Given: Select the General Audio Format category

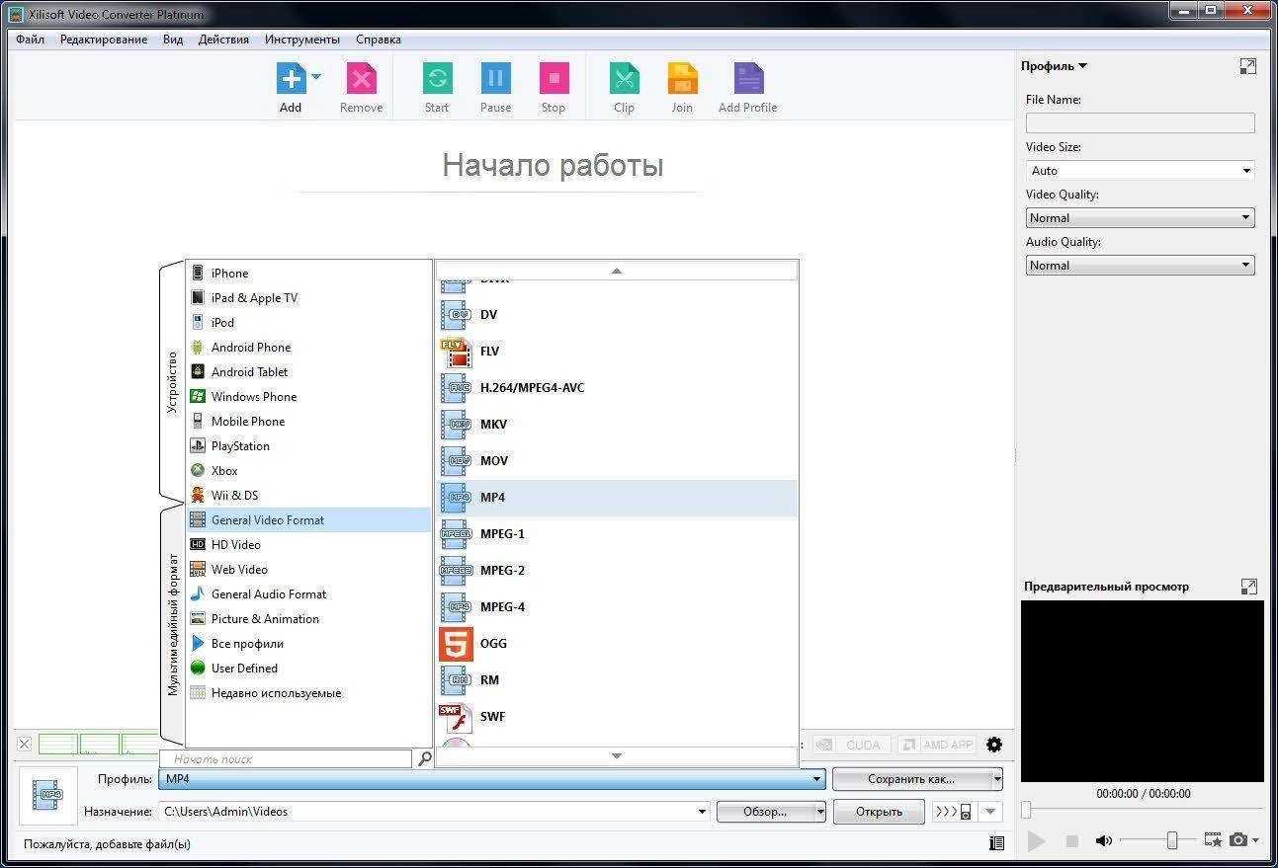Looking at the screenshot, I should pyautogui.click(x=308, y=594).
